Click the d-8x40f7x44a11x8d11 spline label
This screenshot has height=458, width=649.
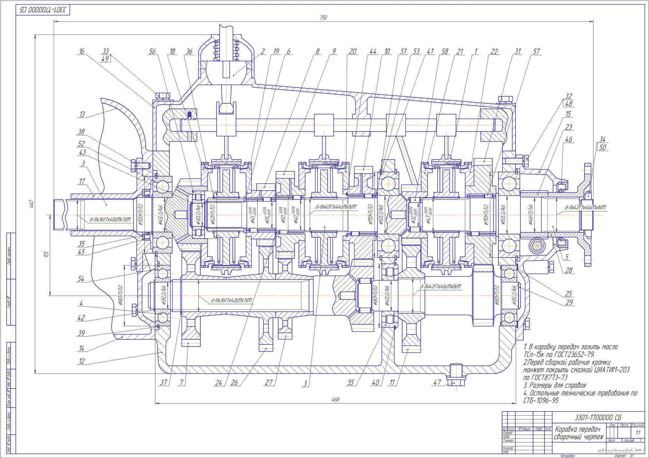coord(336,207)
